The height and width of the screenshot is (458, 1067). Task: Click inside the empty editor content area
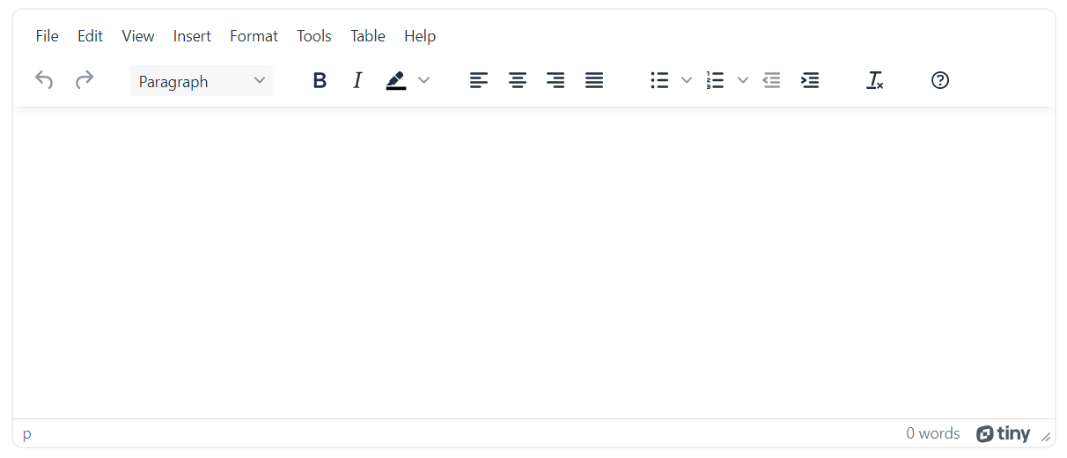pos(533,262)
